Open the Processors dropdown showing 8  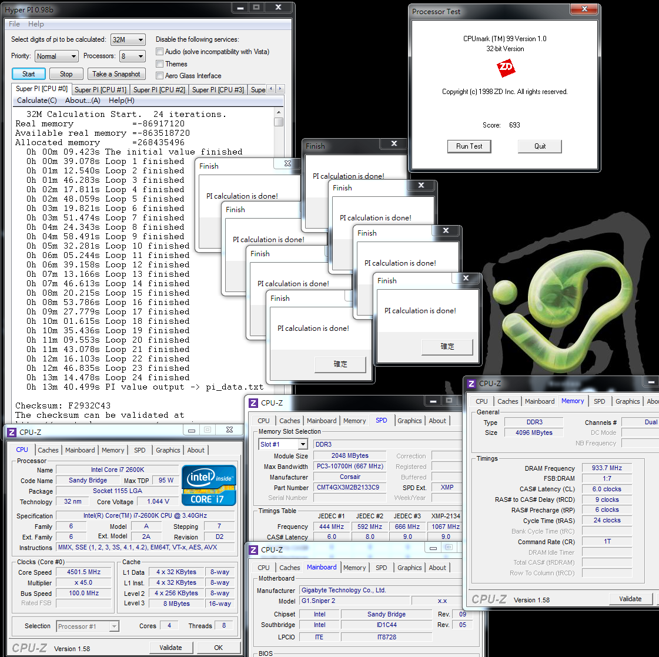pos(132,56)
